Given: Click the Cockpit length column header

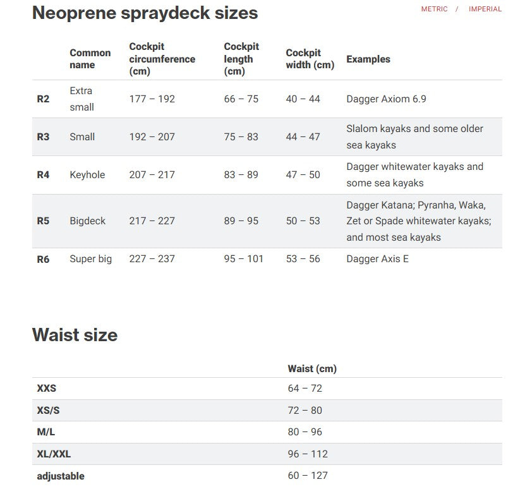Looking at the screenshot, I should [241, 59].
